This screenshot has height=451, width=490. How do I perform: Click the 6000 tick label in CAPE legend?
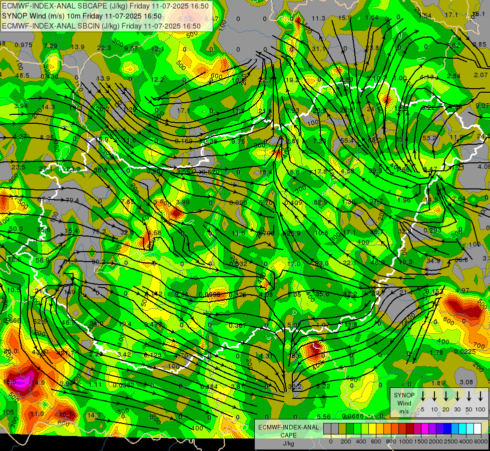[x=481, y=441]
